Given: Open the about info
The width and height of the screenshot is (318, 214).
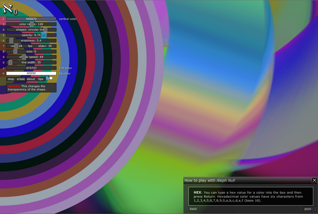Looking at the screenshot, I should click(x=31, y=79).
